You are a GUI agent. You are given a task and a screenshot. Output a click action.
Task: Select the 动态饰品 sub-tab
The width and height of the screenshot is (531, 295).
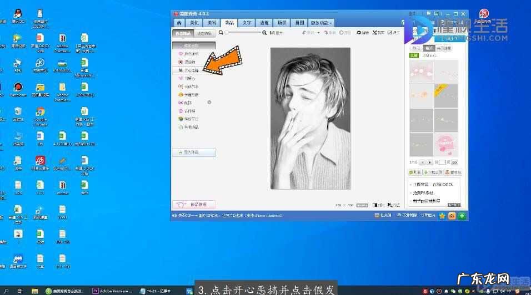coord(204,33)
